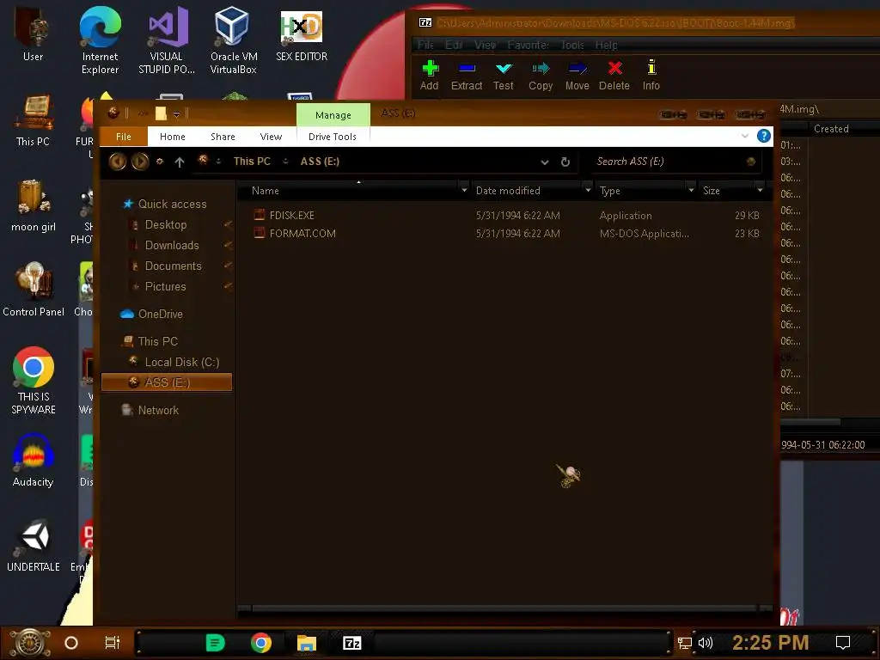The height and width of the screenshot is (660, 880).
Task: Click the steampunk Start button
Action: 30,642
